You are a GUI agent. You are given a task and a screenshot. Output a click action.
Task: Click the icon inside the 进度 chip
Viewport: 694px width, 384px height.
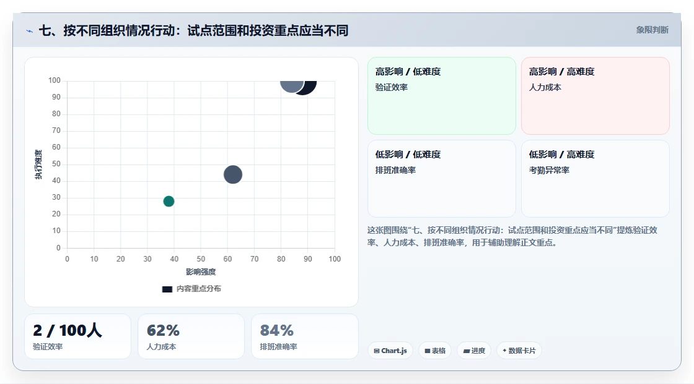click(x=467, y=351)
